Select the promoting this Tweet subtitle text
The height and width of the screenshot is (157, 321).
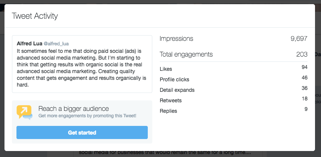[x=87, y=116]
